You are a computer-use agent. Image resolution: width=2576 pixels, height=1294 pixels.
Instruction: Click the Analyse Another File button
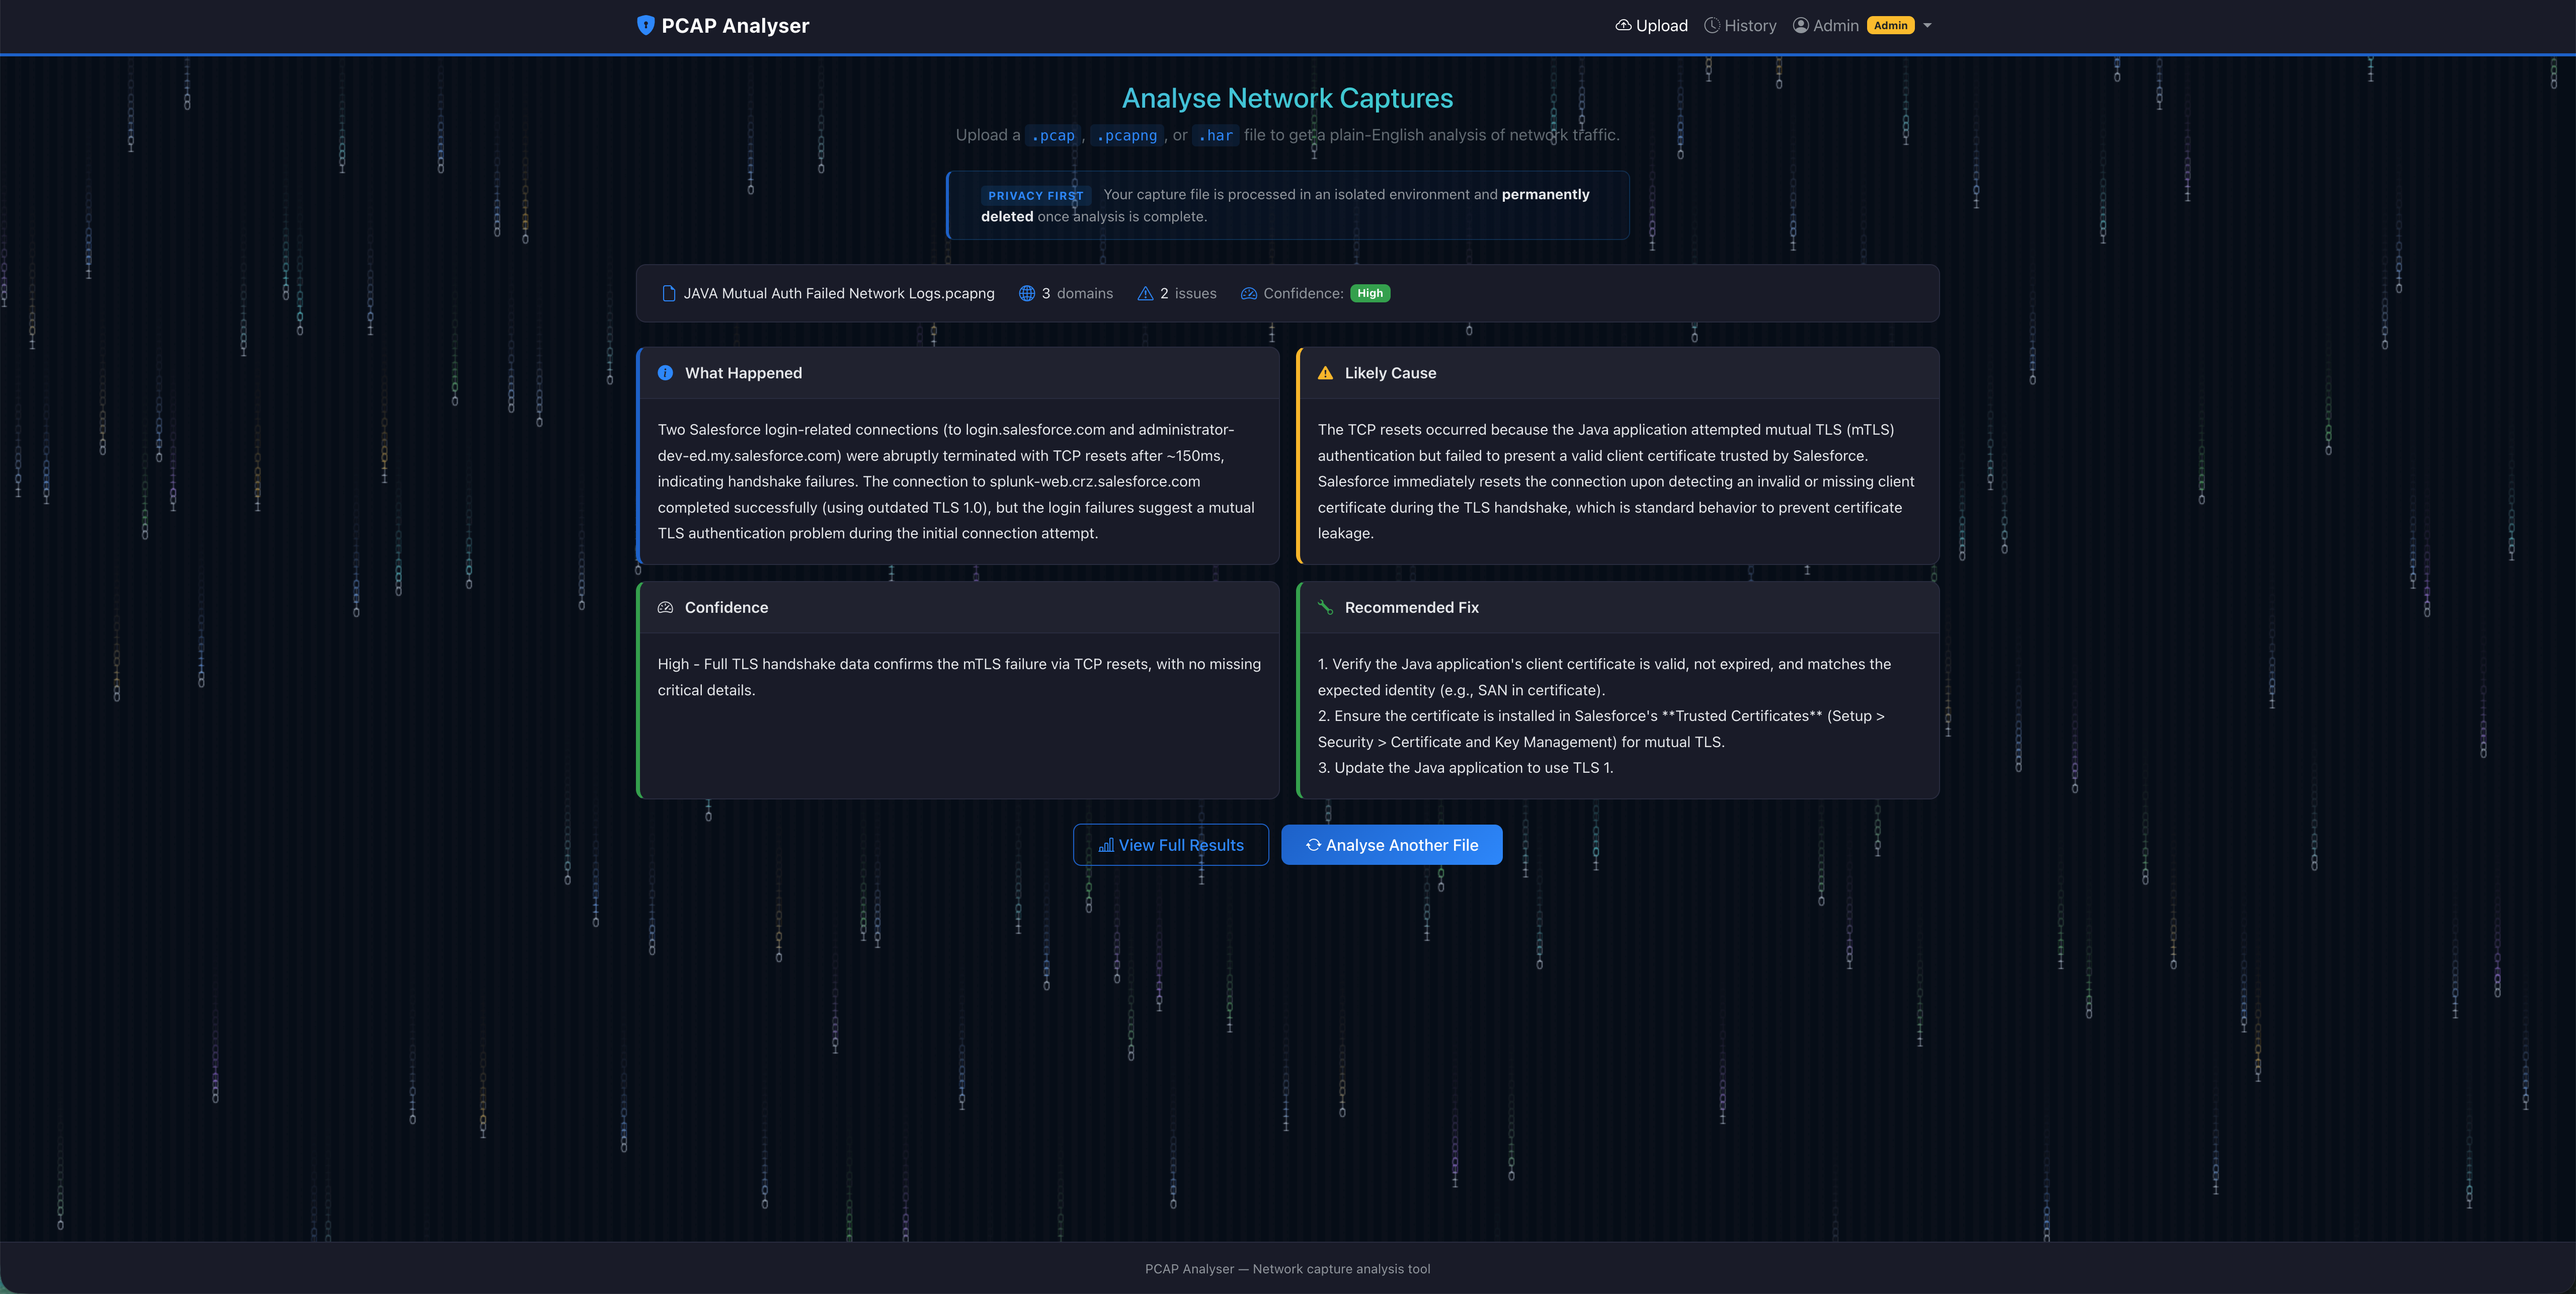[1391, 845]
